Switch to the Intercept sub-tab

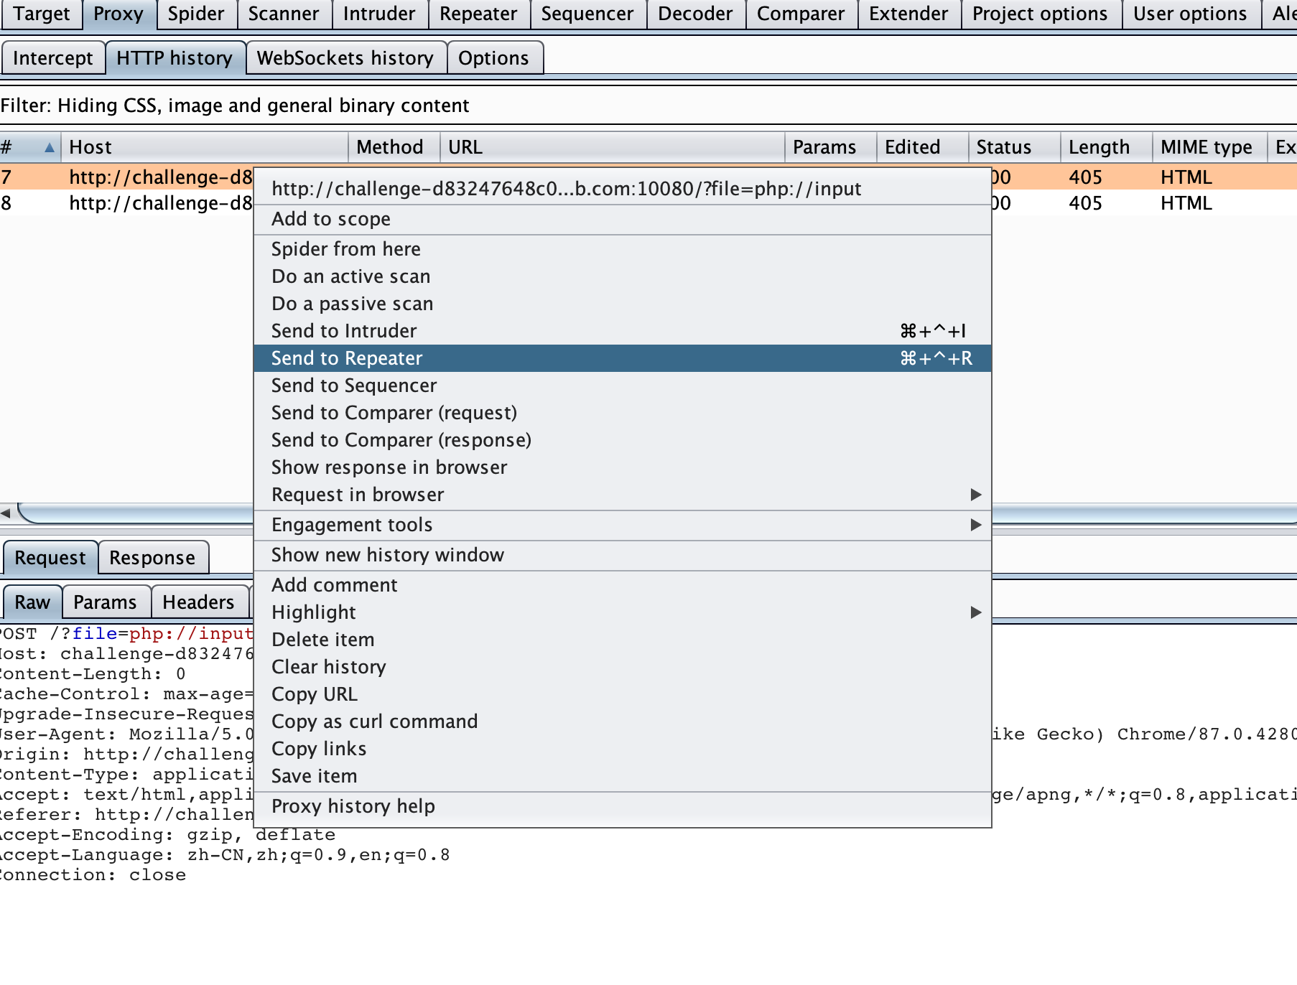[53, 58]
